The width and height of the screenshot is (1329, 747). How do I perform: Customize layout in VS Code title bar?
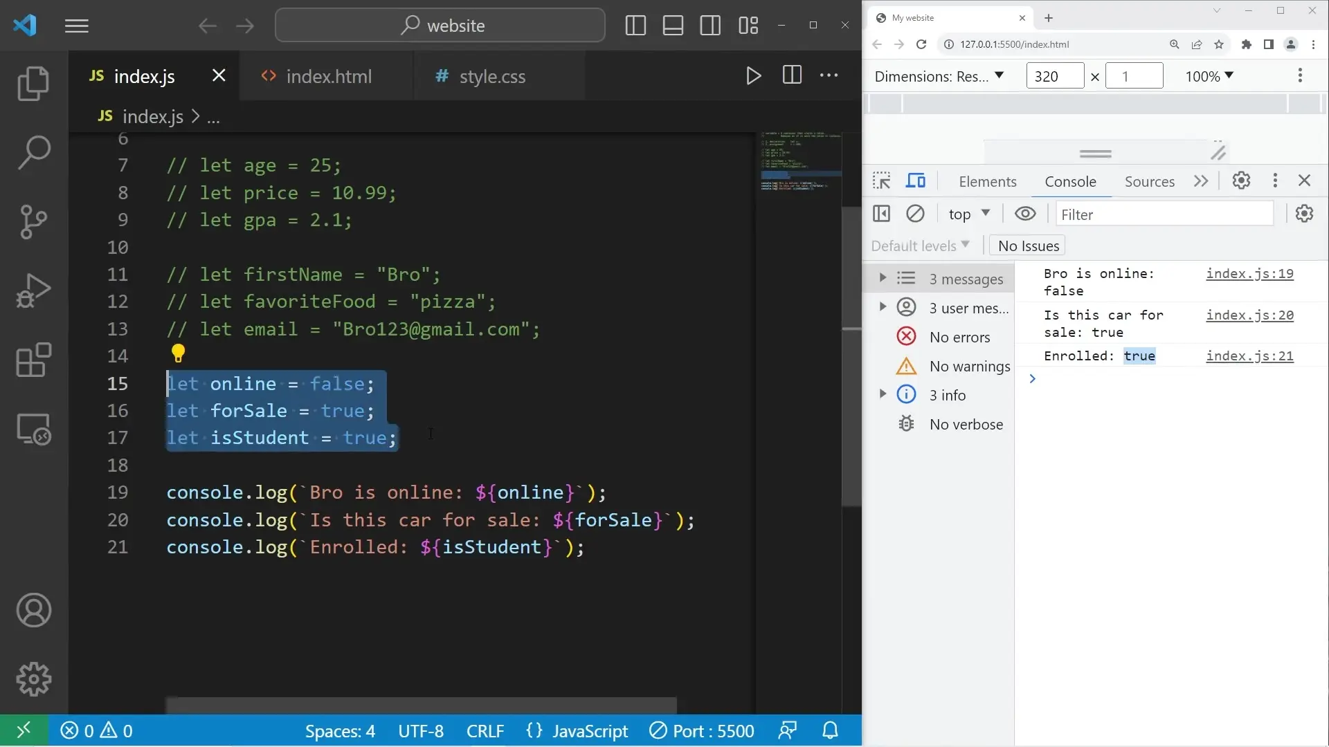[748, 26]
